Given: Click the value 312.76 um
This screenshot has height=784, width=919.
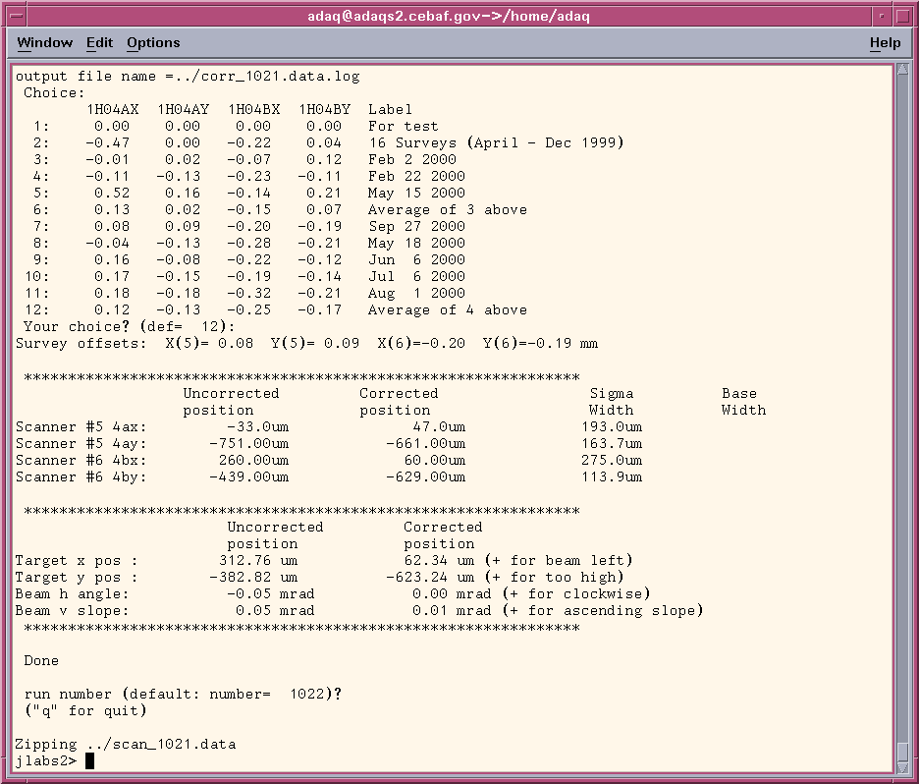Looking at the screenshot, I should click(x=258, y=561).
